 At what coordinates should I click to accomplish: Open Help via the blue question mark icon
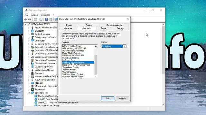point(46,19)
